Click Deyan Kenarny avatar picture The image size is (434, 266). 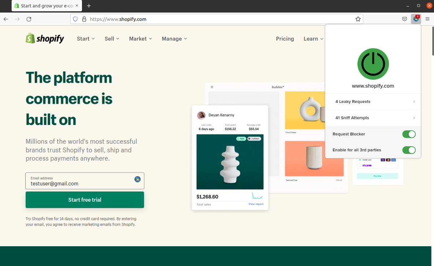pyautogui.click(x=201, y=115)
